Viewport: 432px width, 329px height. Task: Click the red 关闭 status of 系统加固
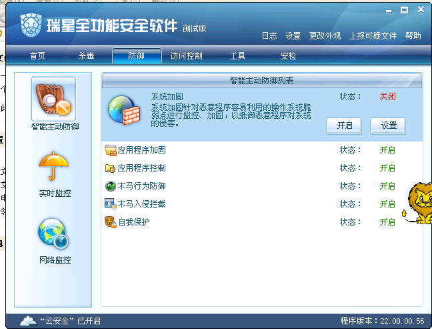(387, 97)
